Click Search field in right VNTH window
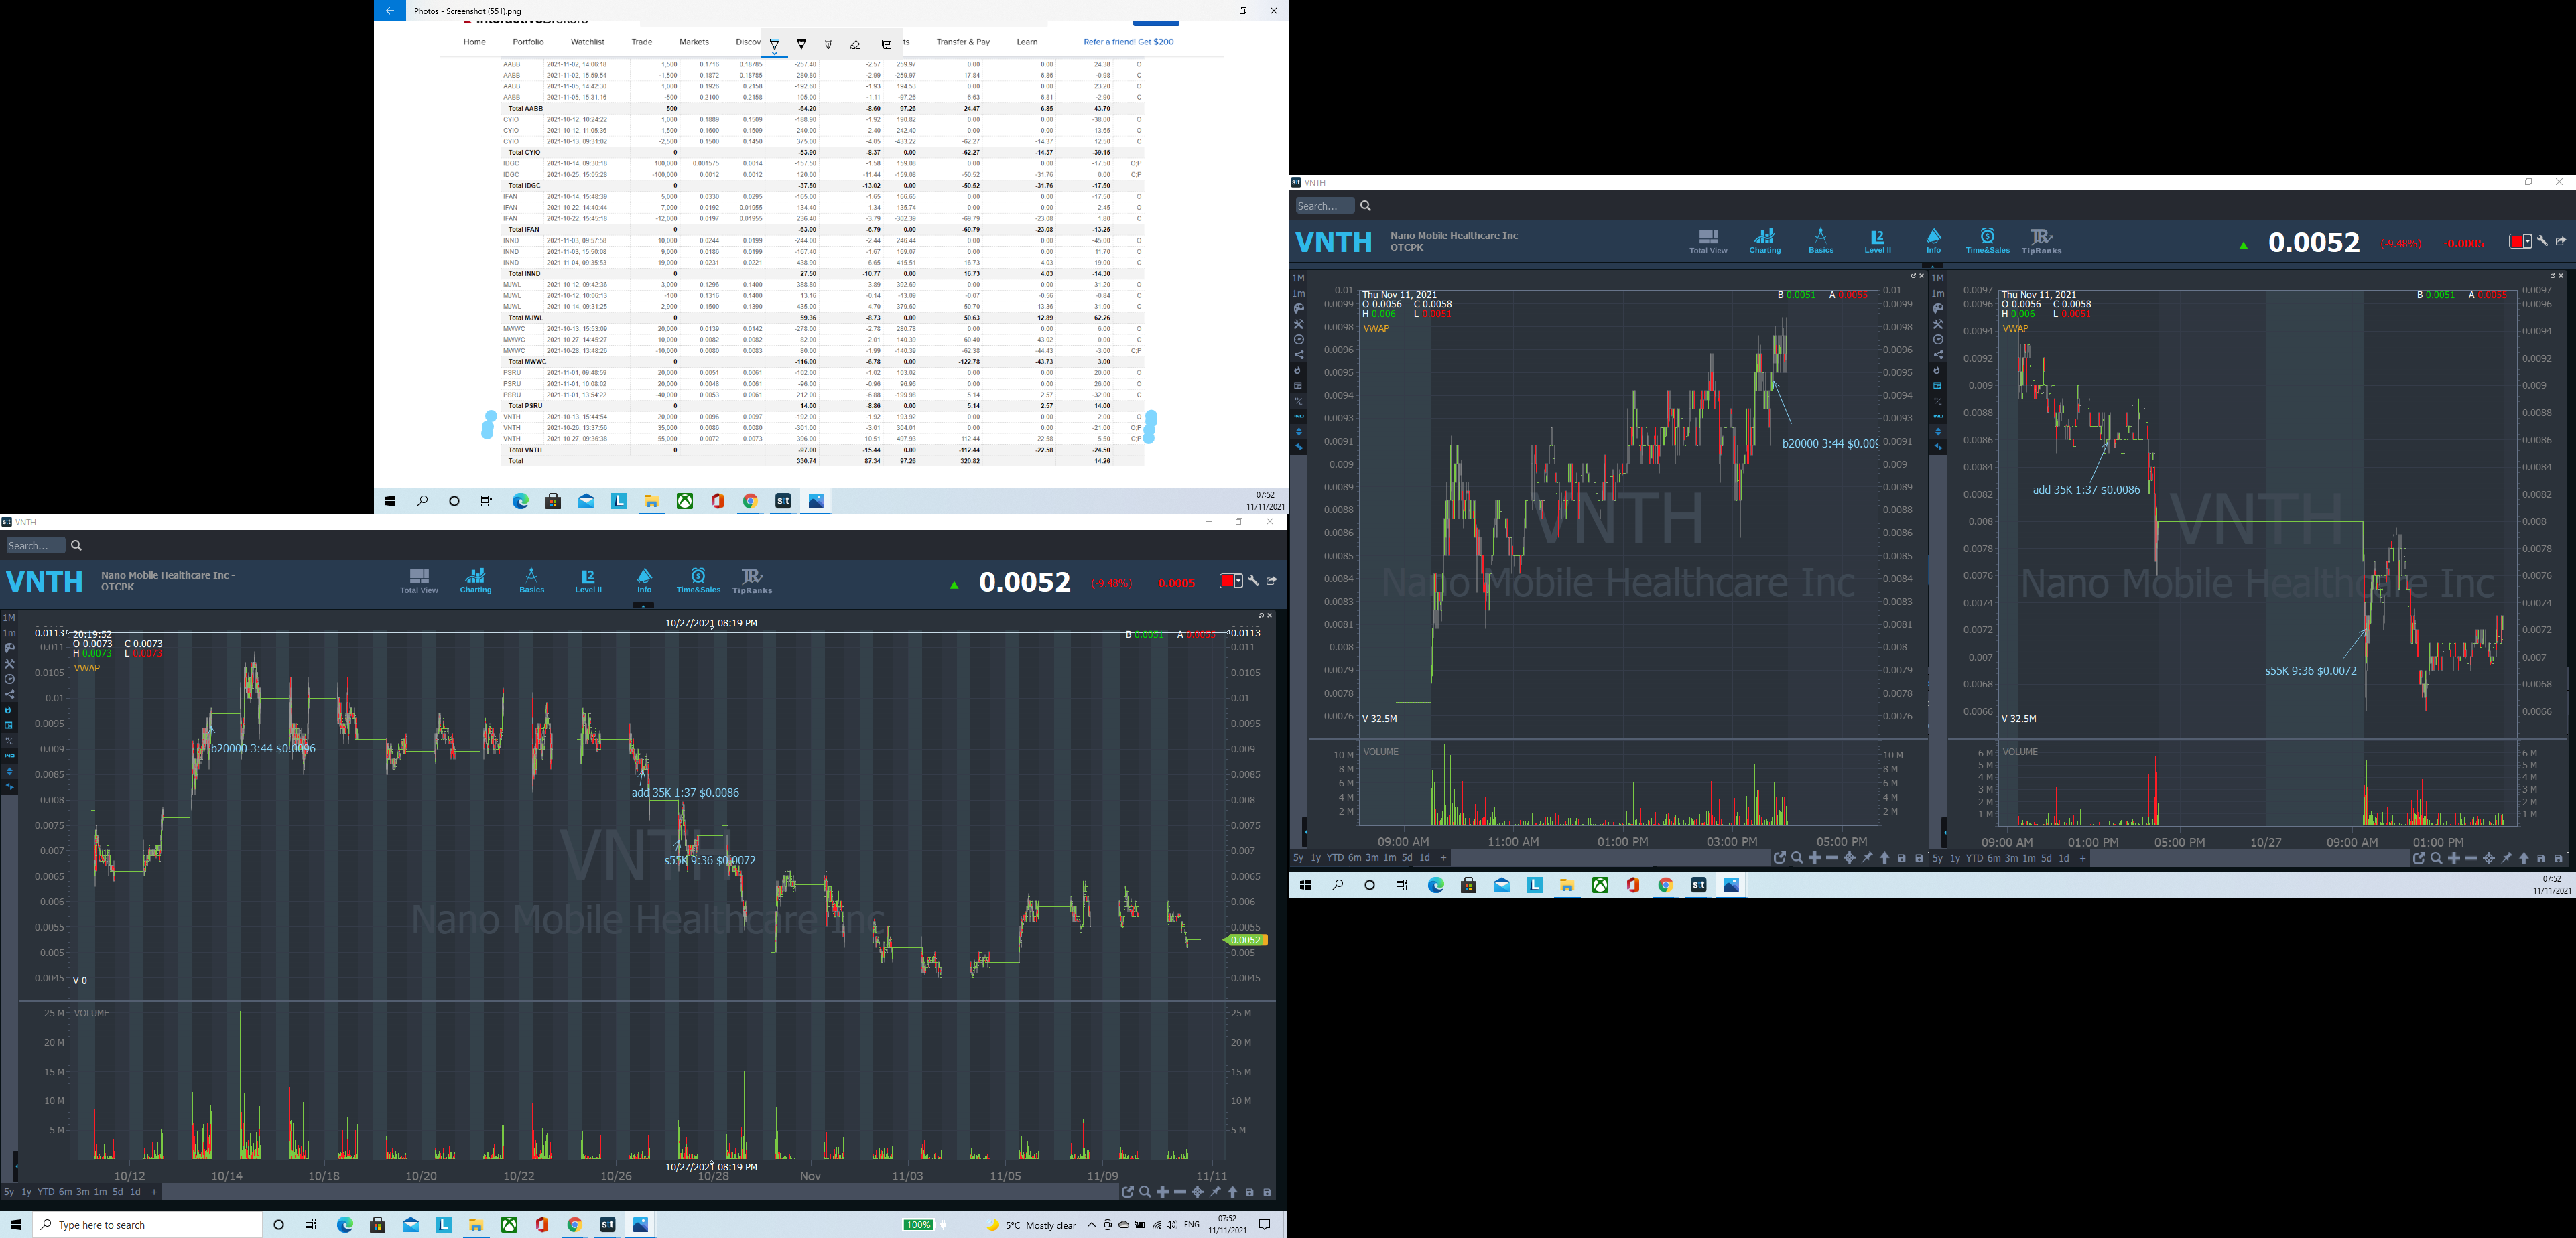 (1324, 206)
